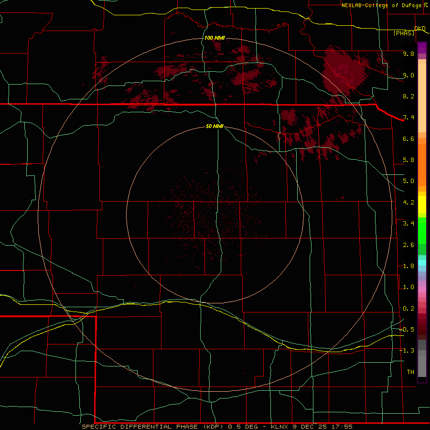430x430 pixels.
Task: Click the 5.0 value on the color scale
Action: [x=408, y=181]
